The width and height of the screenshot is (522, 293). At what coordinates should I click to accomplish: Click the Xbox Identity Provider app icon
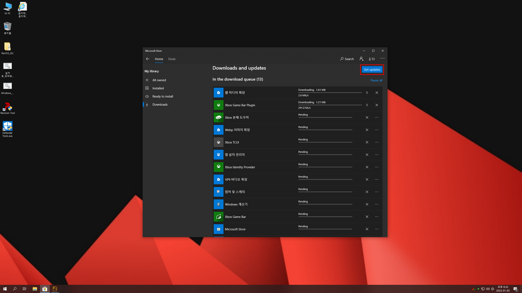219,167
